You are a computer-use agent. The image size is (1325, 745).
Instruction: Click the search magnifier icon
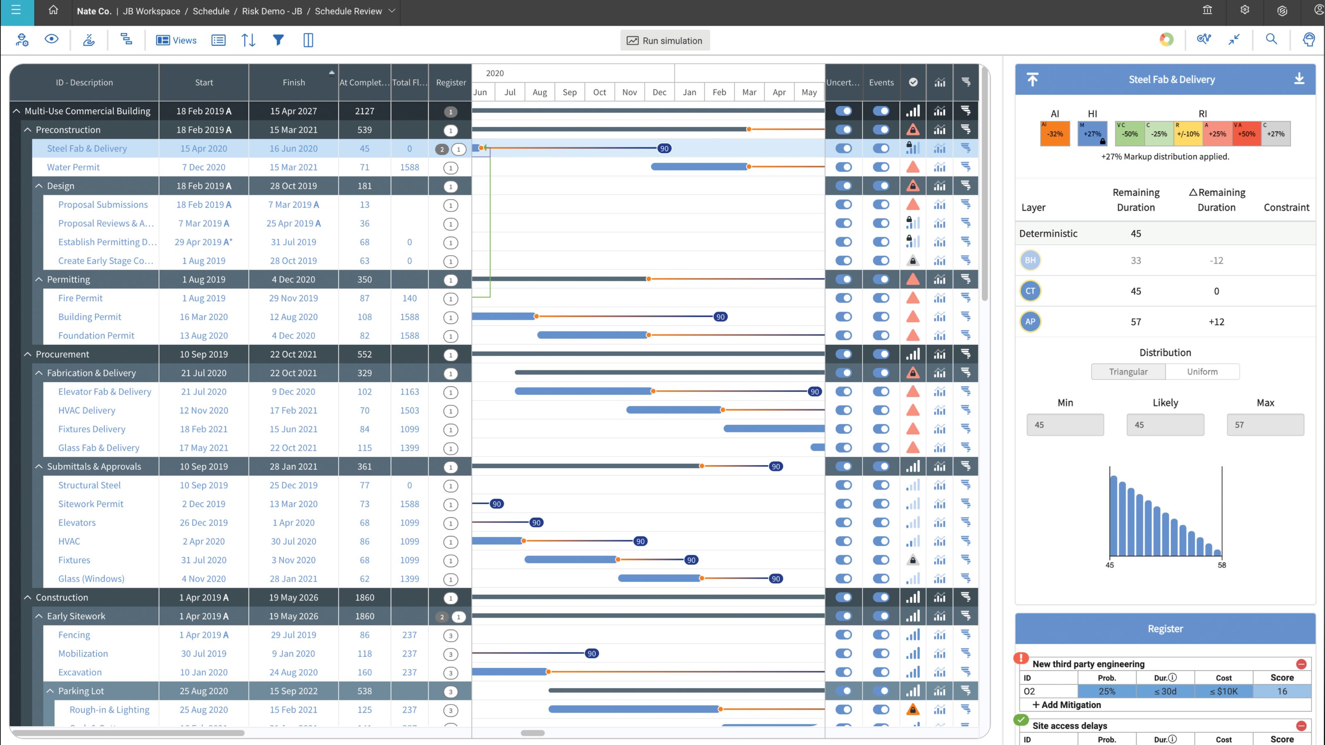pos(1271,40)
